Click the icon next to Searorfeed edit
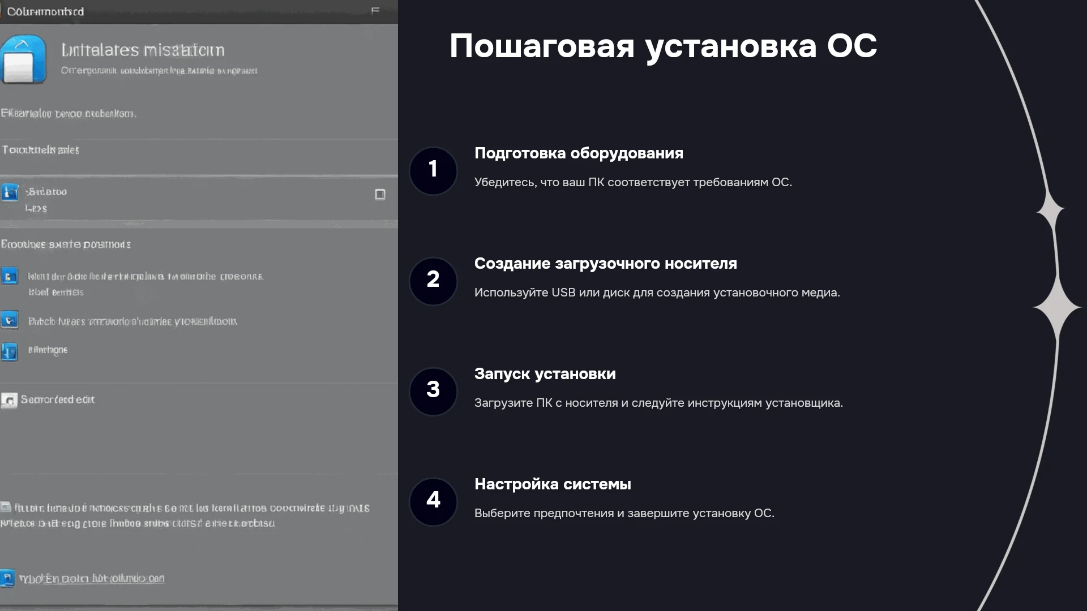This screenshot has width=1087, height=611. tap(9, 401)
